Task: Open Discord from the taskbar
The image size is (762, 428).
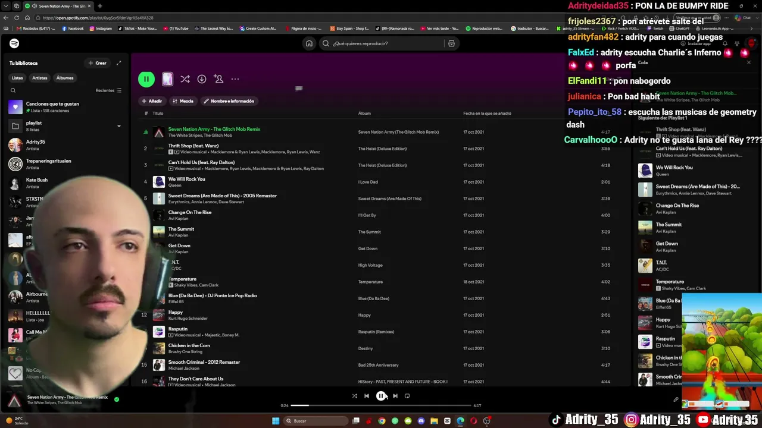Action: 421,421
